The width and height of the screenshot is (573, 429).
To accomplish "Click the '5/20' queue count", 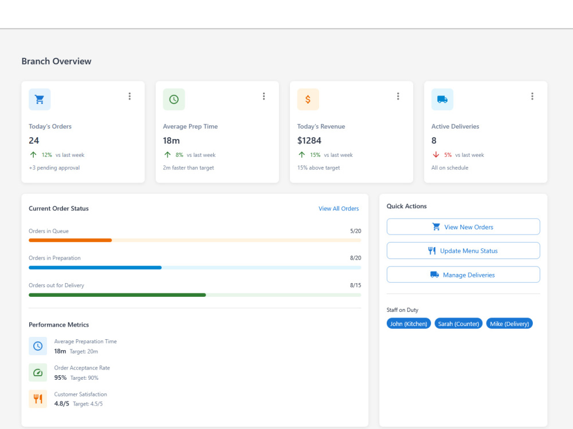I will tap(356, 231).
